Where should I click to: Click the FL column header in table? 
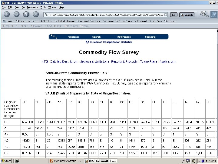(133, 109)
